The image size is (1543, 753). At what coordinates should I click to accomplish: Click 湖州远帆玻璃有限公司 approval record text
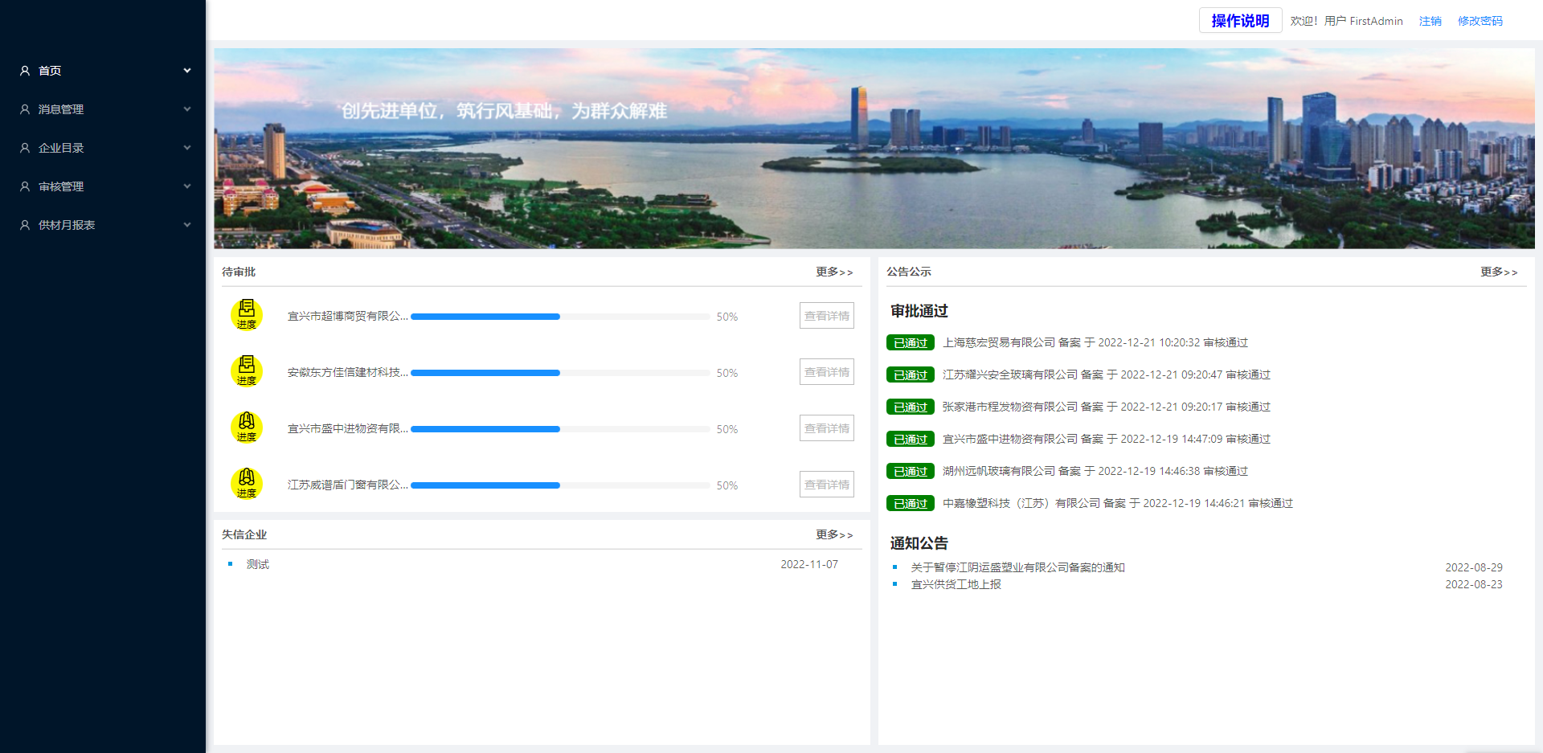[1095, 471]
